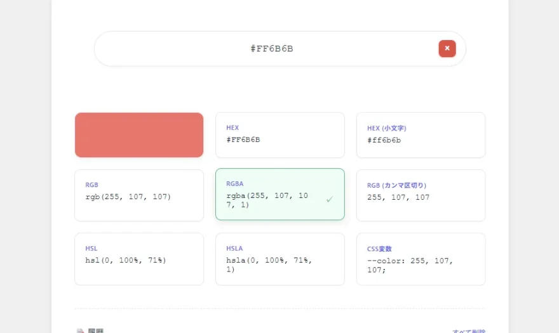This screenshot has width=559, height=333.
Task: Copy the HSL hsl(0, 100%, 71%) card
Action: click(x=139, y=259)
